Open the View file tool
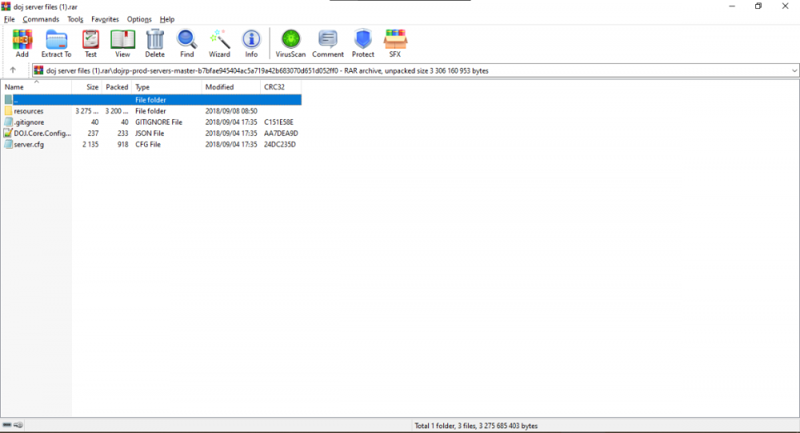The width and height of the screenshot is (800, 433). 122,43
